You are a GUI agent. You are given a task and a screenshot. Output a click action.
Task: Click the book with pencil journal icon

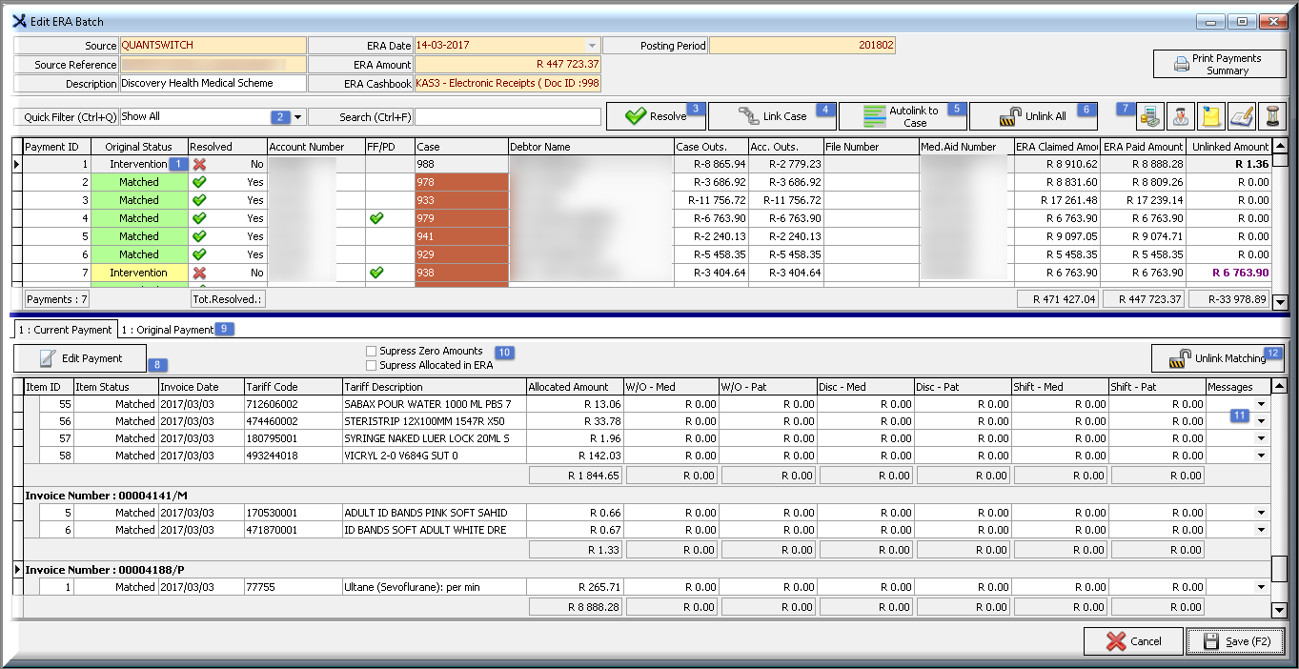pyautogui.click(x=1241, y=116)
